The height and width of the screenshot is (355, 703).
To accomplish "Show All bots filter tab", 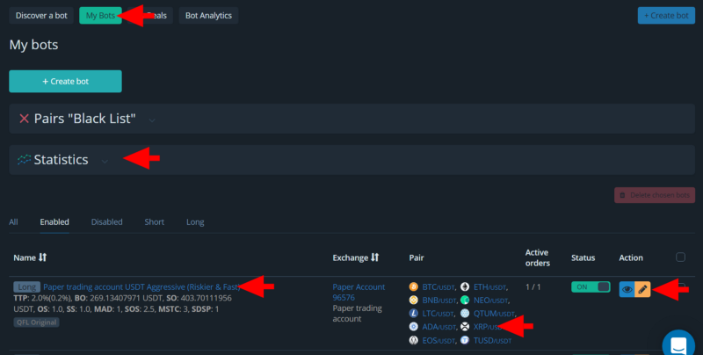I will click(13, 221).
